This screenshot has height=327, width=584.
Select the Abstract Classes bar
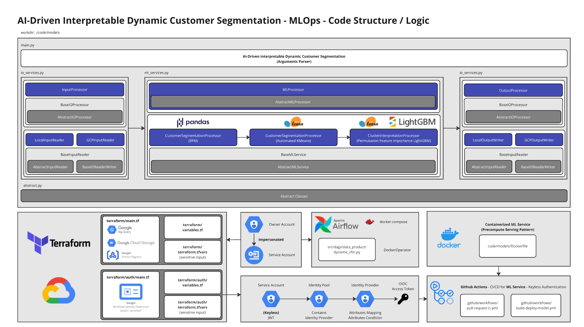pyautogui.click(x=294, y=196)
